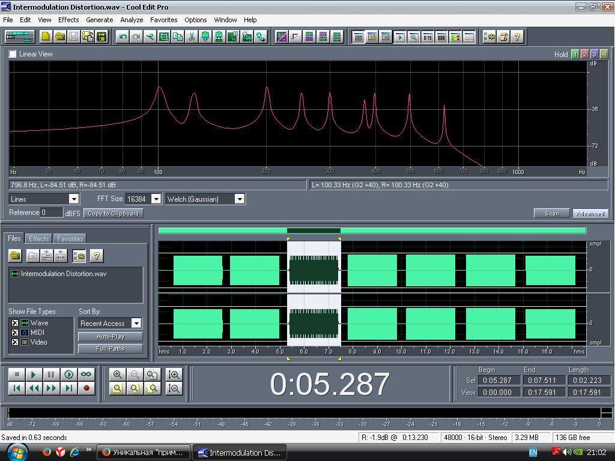Screen dimensions: 615x461
Task: Toggle the MIDI file type checkbox
Action: click(15, 333)
